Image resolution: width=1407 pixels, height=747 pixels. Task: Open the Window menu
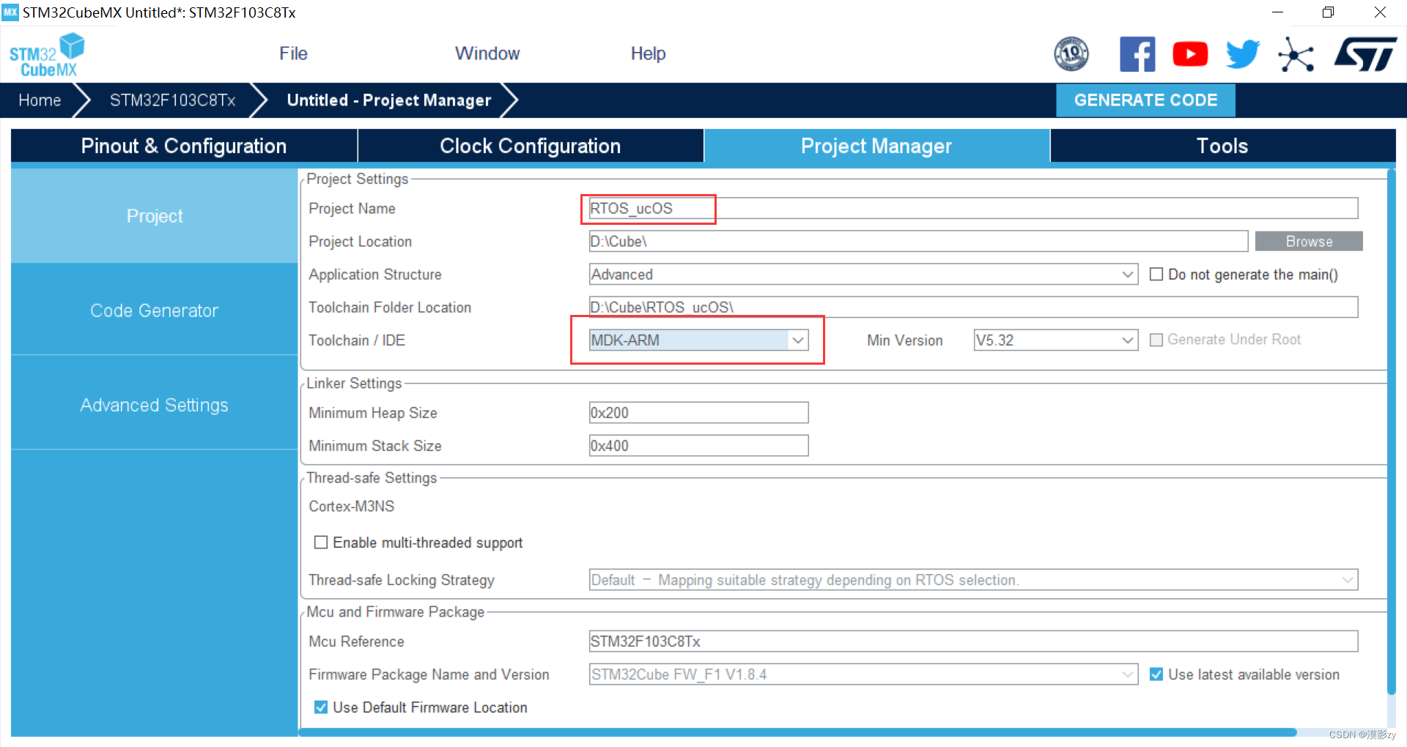487,53
